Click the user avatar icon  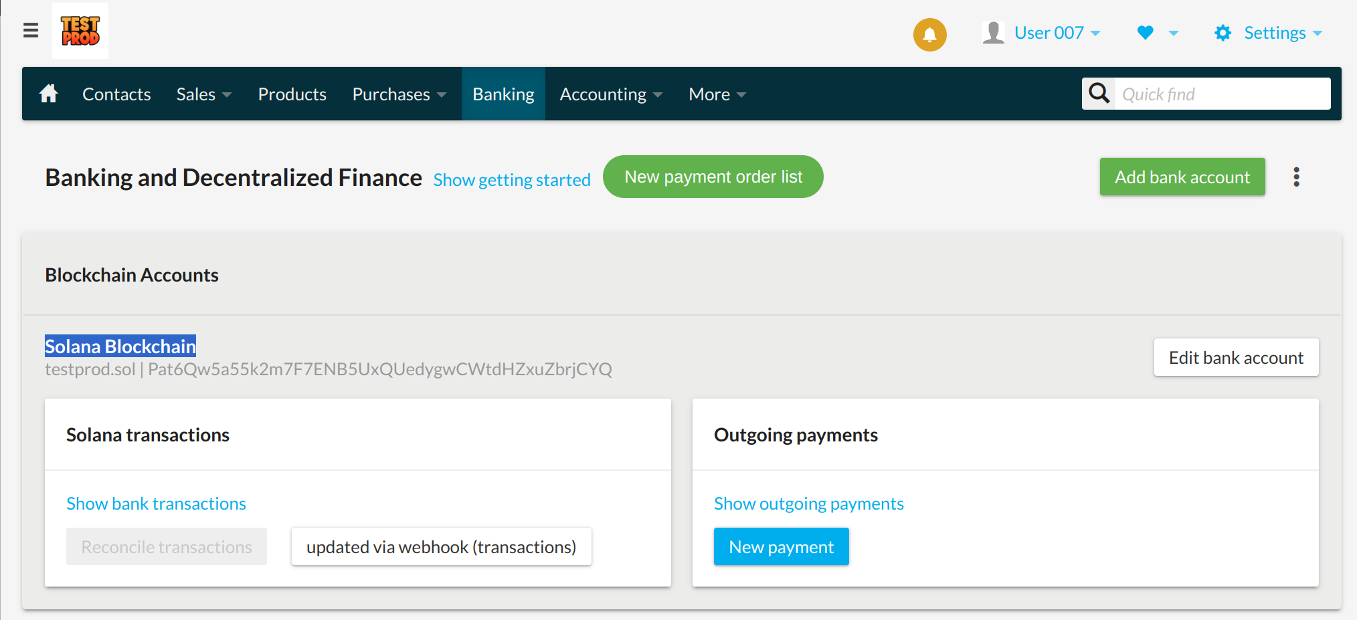(x=994, y=33)
